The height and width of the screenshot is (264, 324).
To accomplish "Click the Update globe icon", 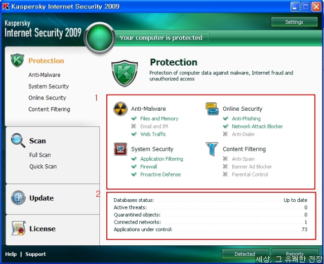I will (18, 198).
